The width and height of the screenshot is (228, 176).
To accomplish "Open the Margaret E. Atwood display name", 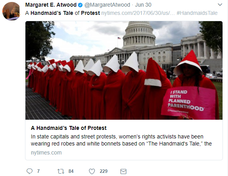I will click(51, 5).
